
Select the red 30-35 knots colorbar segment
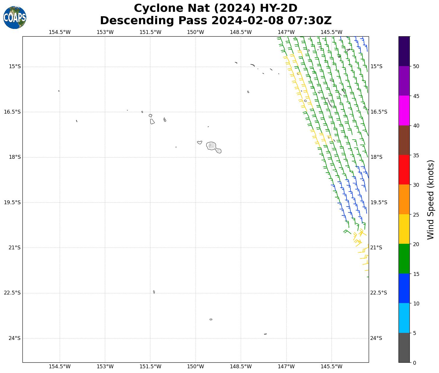(404, 170)
